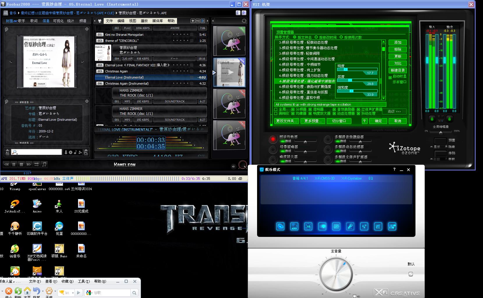Screen dimensions: 483x298
Task: Open the 千千静听 desktop shortcut
Action: click(15, 228)
